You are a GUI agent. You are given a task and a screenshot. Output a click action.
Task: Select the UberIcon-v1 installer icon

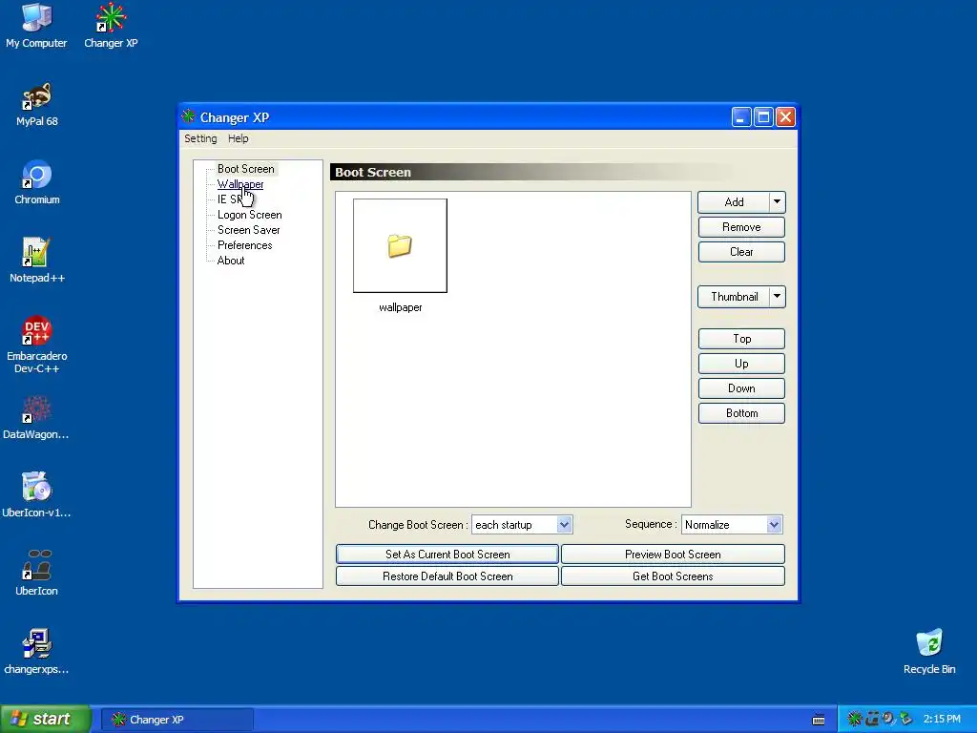point(36,495)
